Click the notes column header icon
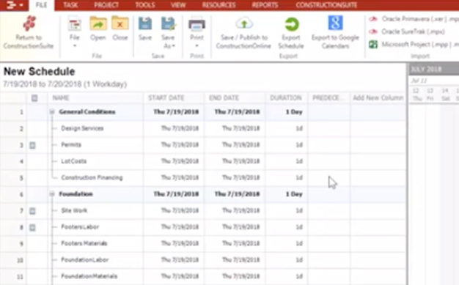This screenshot has height=285, width=459. [x=34, y=98]
